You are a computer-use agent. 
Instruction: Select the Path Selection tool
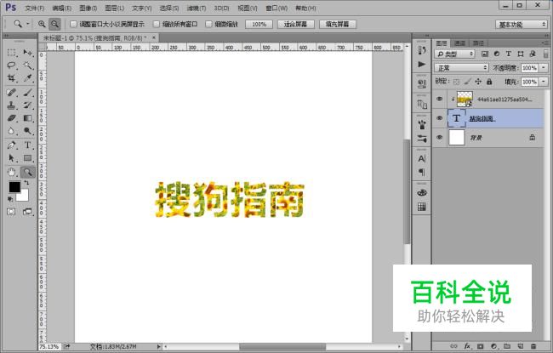click(11, 158)
